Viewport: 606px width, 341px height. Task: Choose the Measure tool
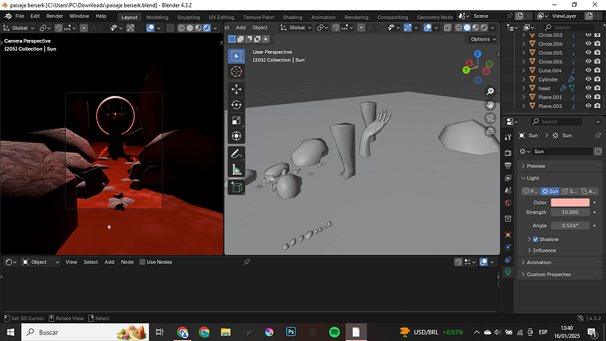pyautogui.click(x=236, y=170)
